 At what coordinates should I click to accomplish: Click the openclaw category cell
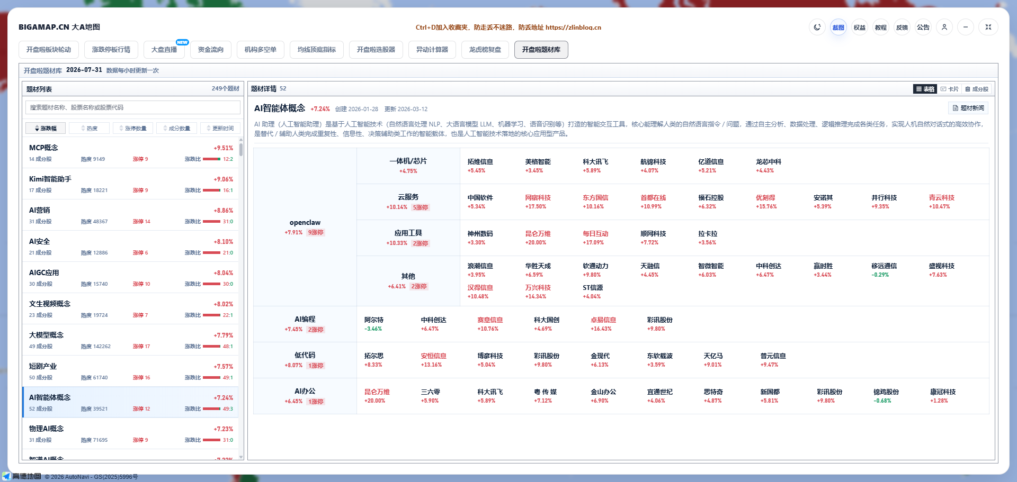[x=305, y=227]
